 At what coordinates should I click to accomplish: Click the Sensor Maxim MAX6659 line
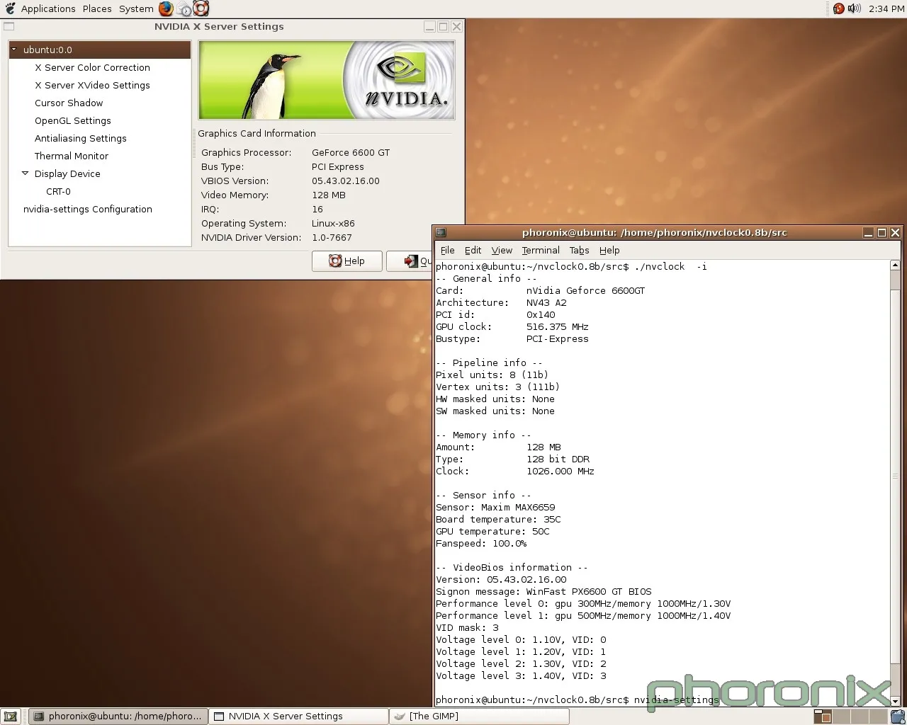click(495, 507)
